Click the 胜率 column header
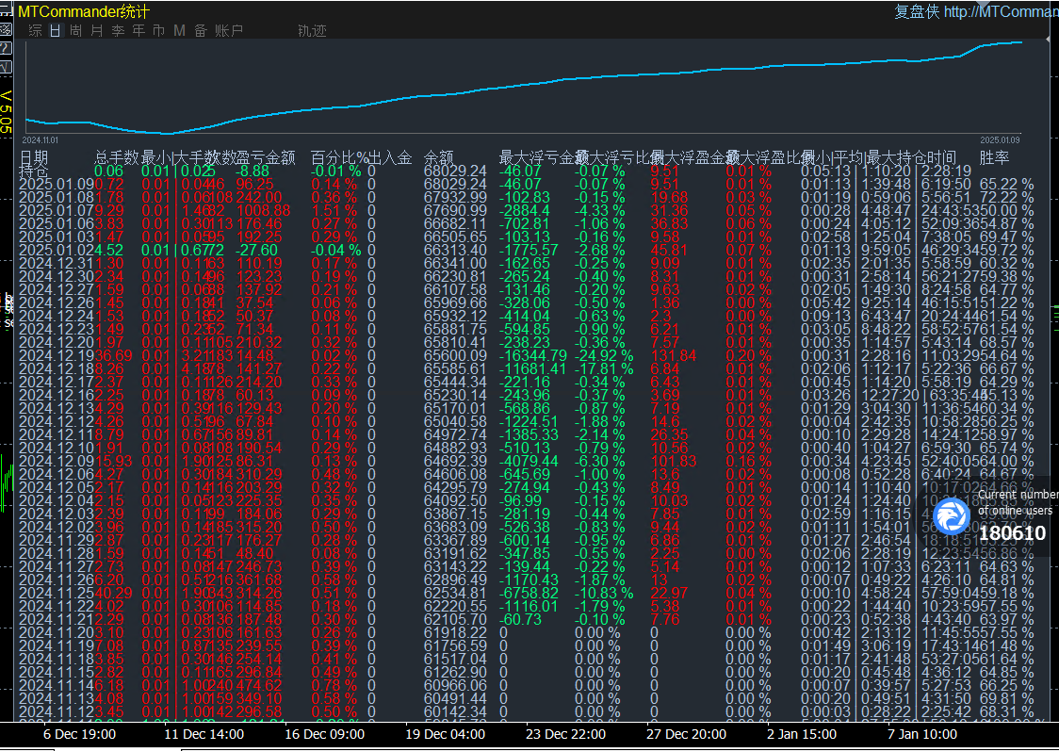The height and width of the screenshot is (751, 1059). tap(994, 157)
